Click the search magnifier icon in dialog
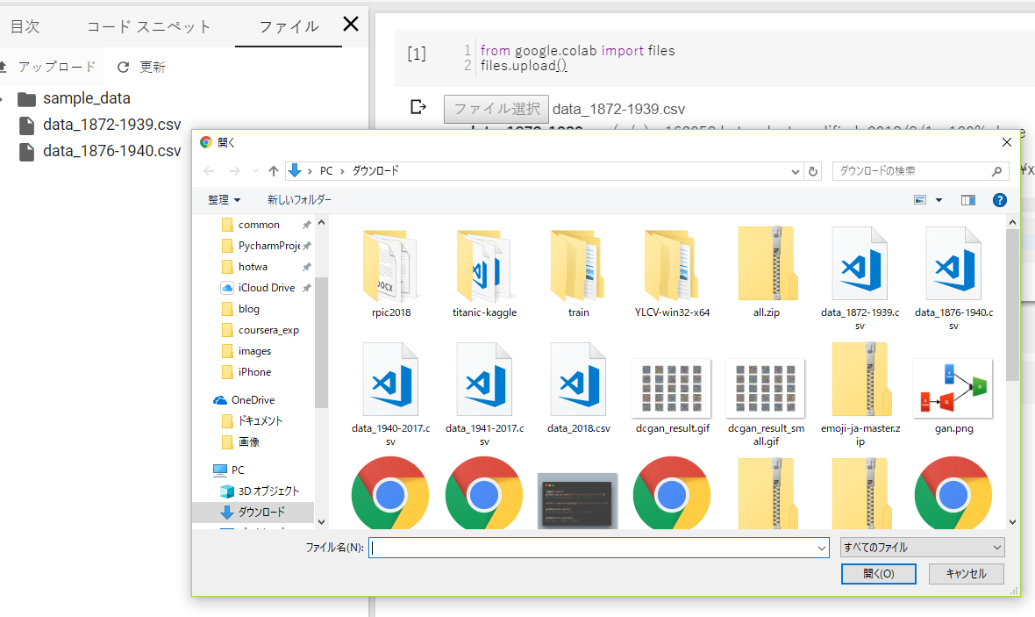 tap(996, 171)
